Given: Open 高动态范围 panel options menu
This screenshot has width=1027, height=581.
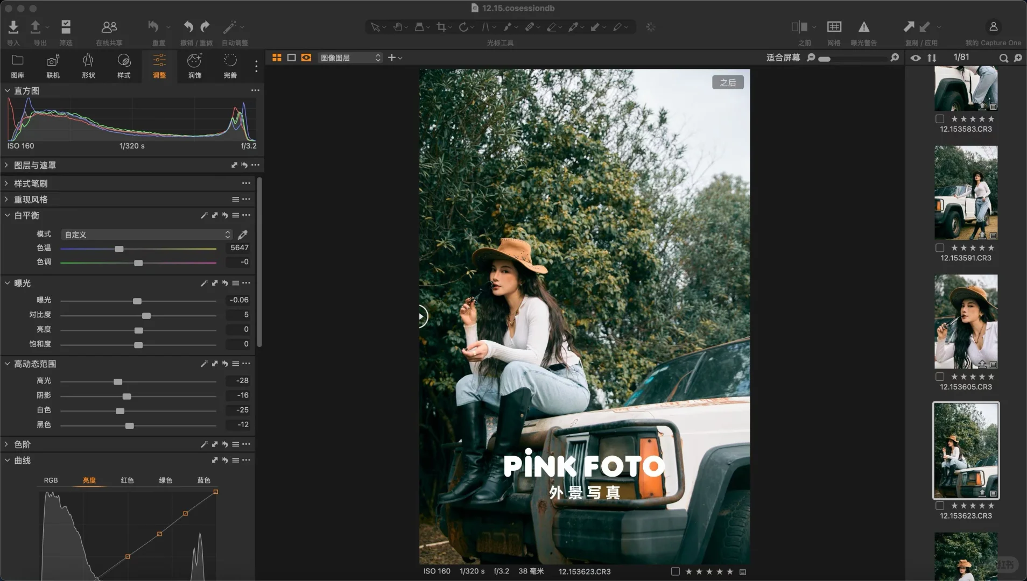Looking at the screenshot, I should point(247,364).
